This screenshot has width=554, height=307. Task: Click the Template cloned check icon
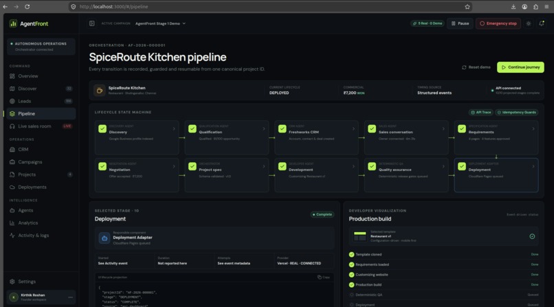coord(351,254)
